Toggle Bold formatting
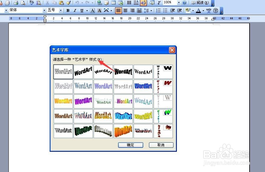Image resolution: width=265 pixels, height=172 pixels. pyautogui.click(x=68, y=11)
